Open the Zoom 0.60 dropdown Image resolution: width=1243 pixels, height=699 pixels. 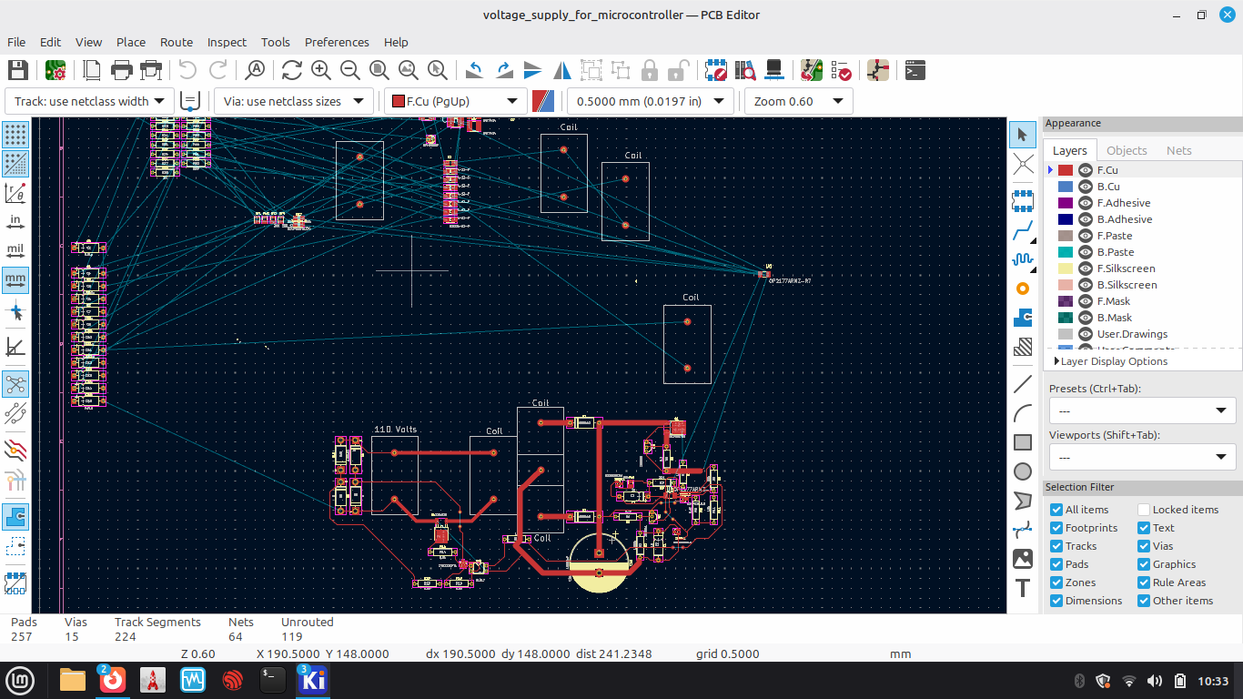pos(798,101)
